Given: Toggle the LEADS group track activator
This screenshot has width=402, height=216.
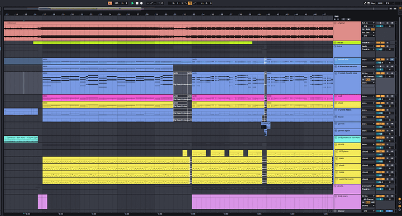Looking at the screenshot, I should tap(380, 145).
